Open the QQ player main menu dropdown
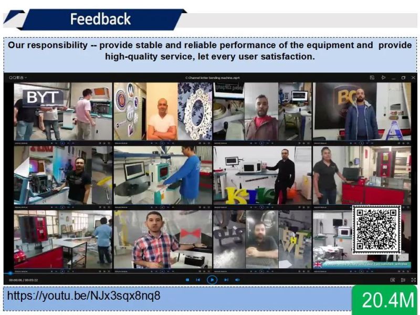 tap(18, 78)
